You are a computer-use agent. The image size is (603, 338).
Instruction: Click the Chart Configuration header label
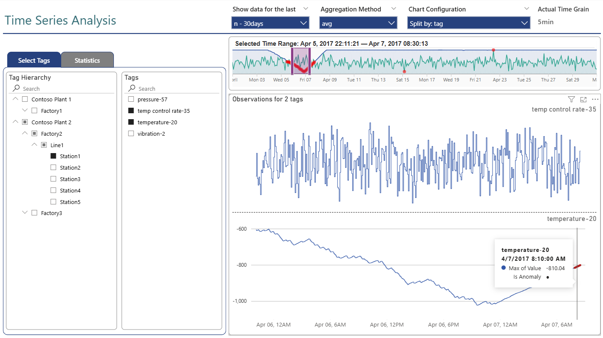point(437,9)
